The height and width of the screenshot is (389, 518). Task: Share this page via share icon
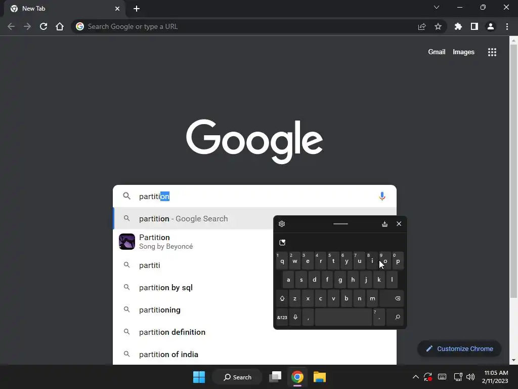pos(422,26)
